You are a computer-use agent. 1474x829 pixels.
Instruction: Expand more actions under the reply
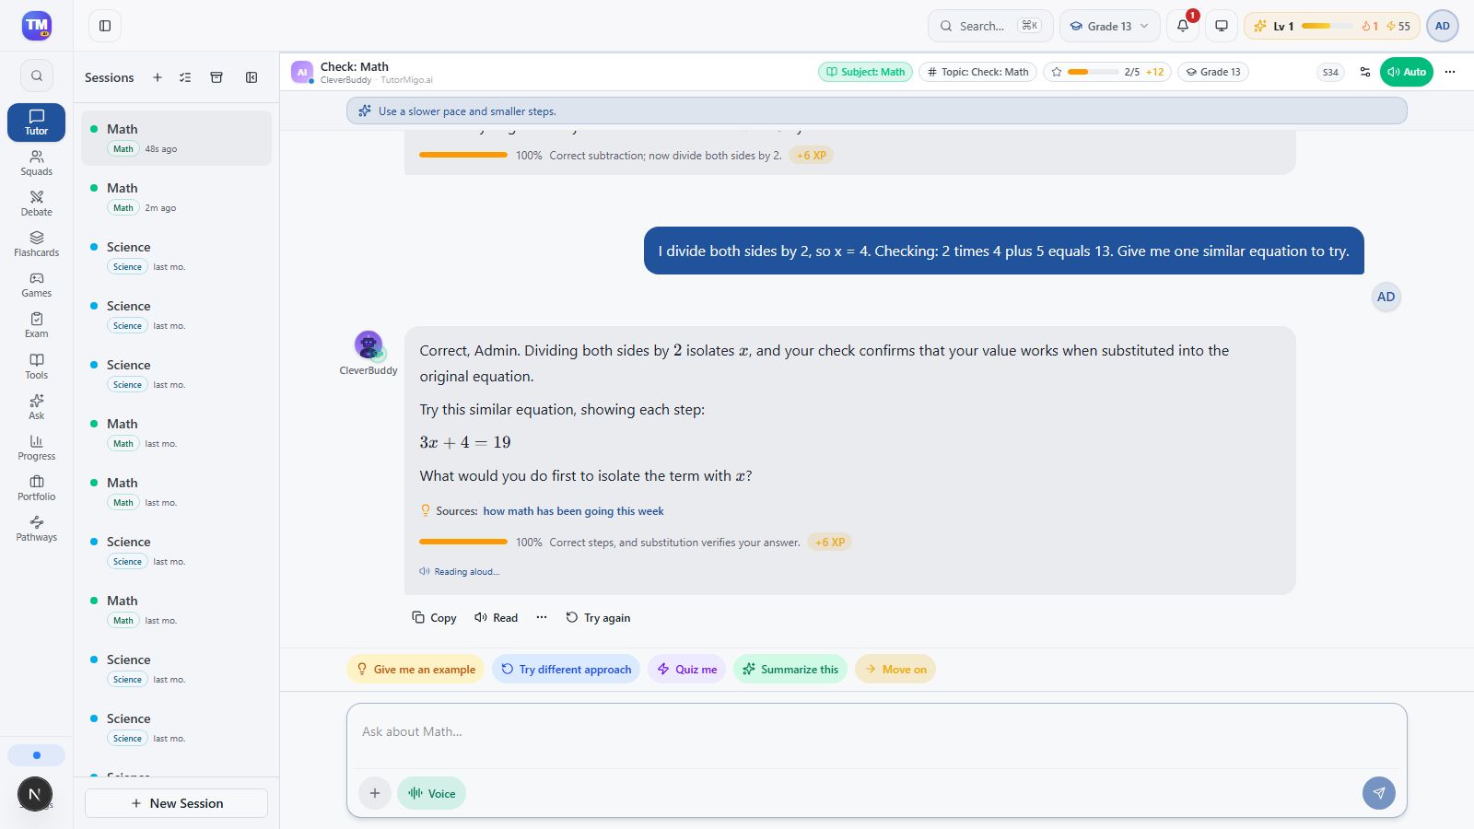tap(542, 617)
